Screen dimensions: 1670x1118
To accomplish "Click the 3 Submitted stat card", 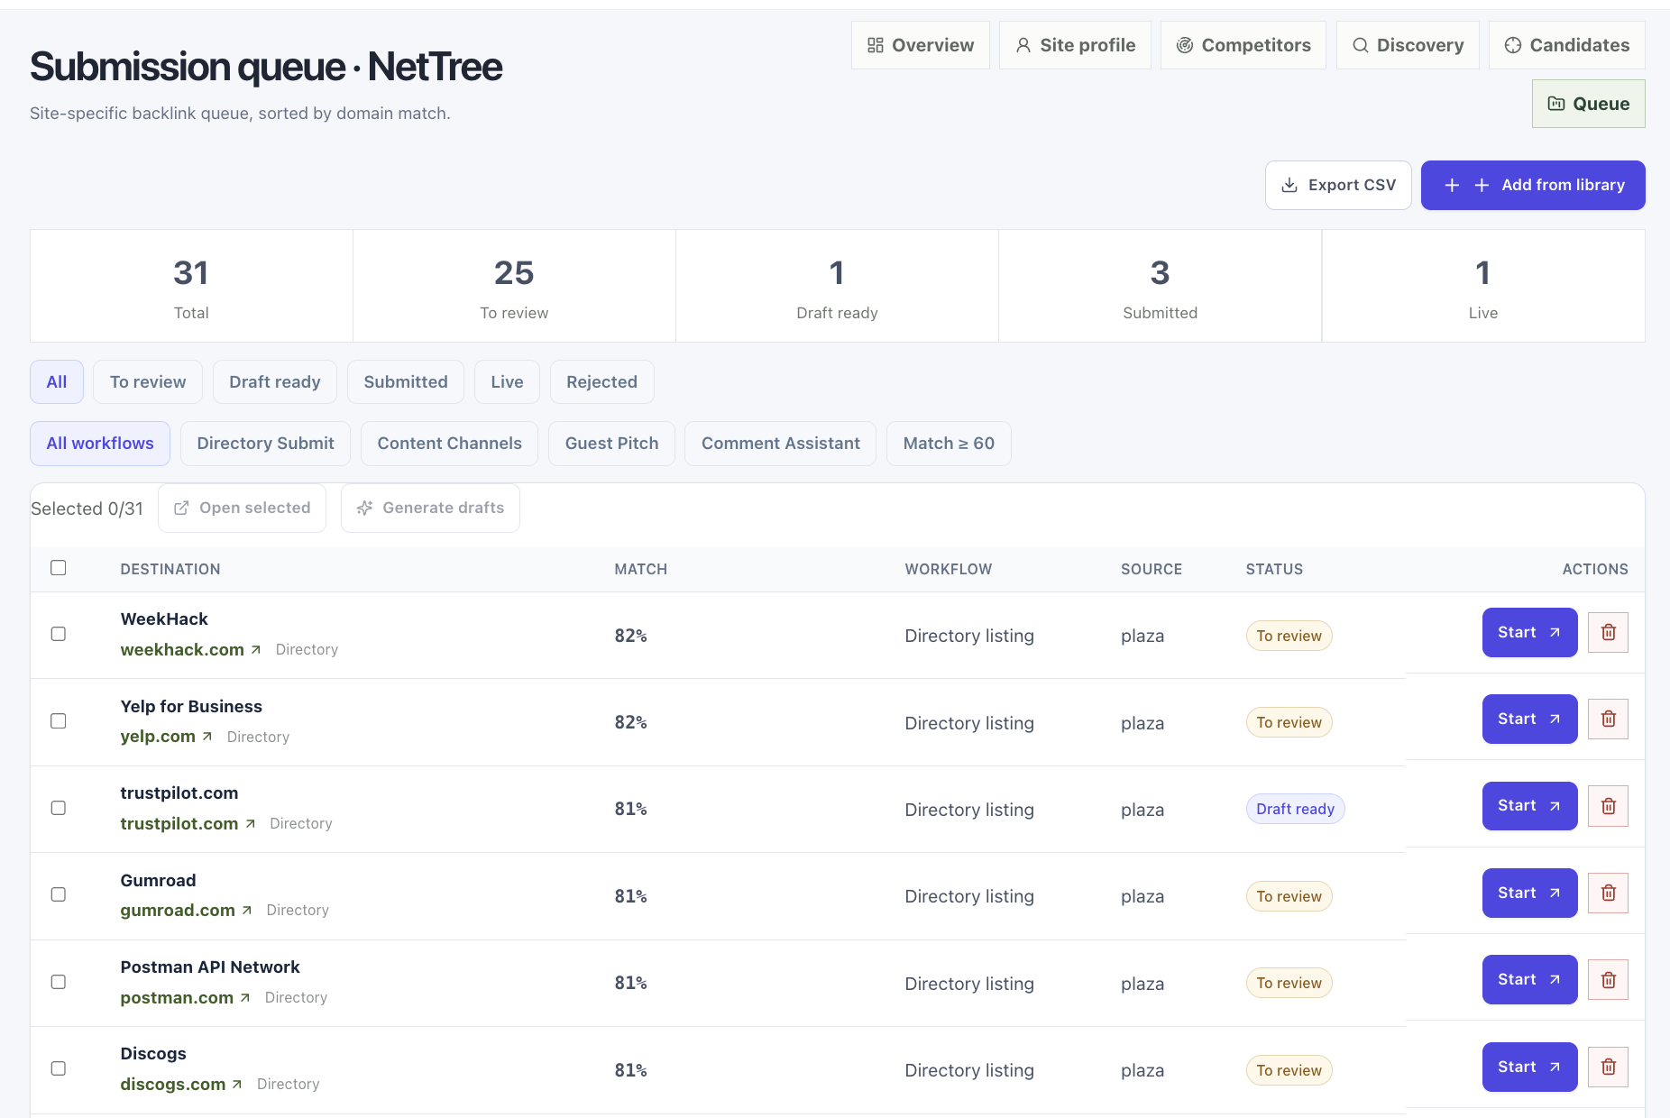I will pyautogui.click(x=1160, y=286).
